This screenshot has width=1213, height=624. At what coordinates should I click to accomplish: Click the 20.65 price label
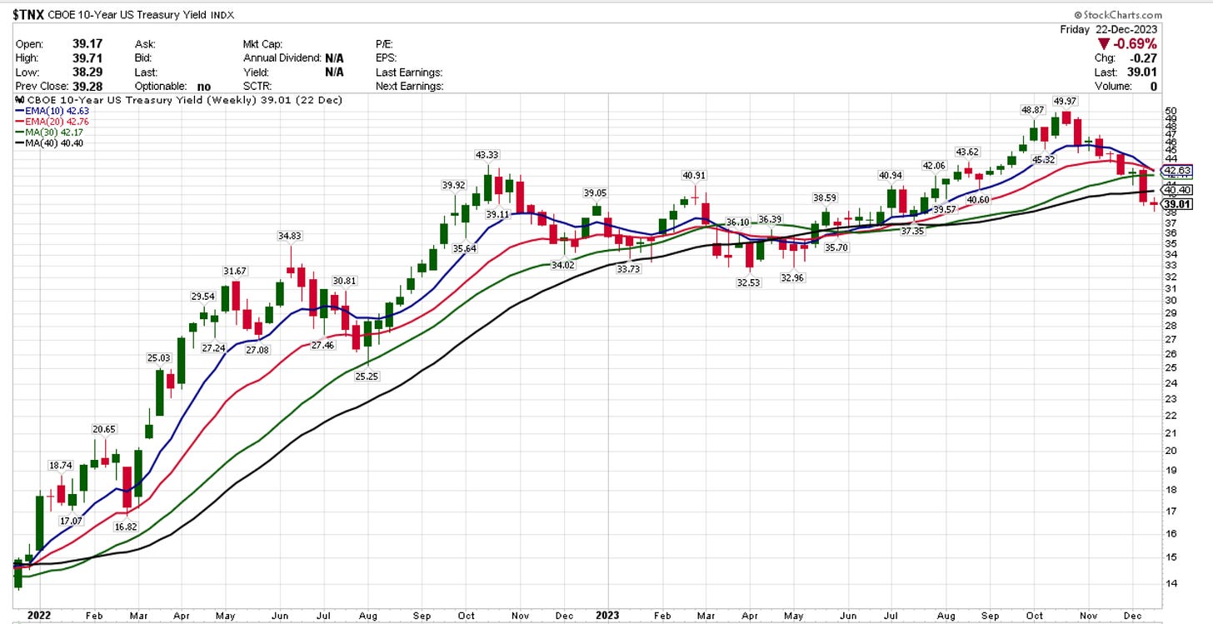pos(104,429)
